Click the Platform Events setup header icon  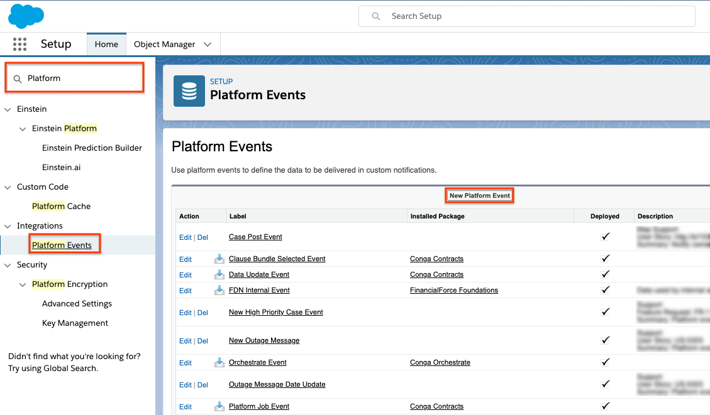[189, 90]
